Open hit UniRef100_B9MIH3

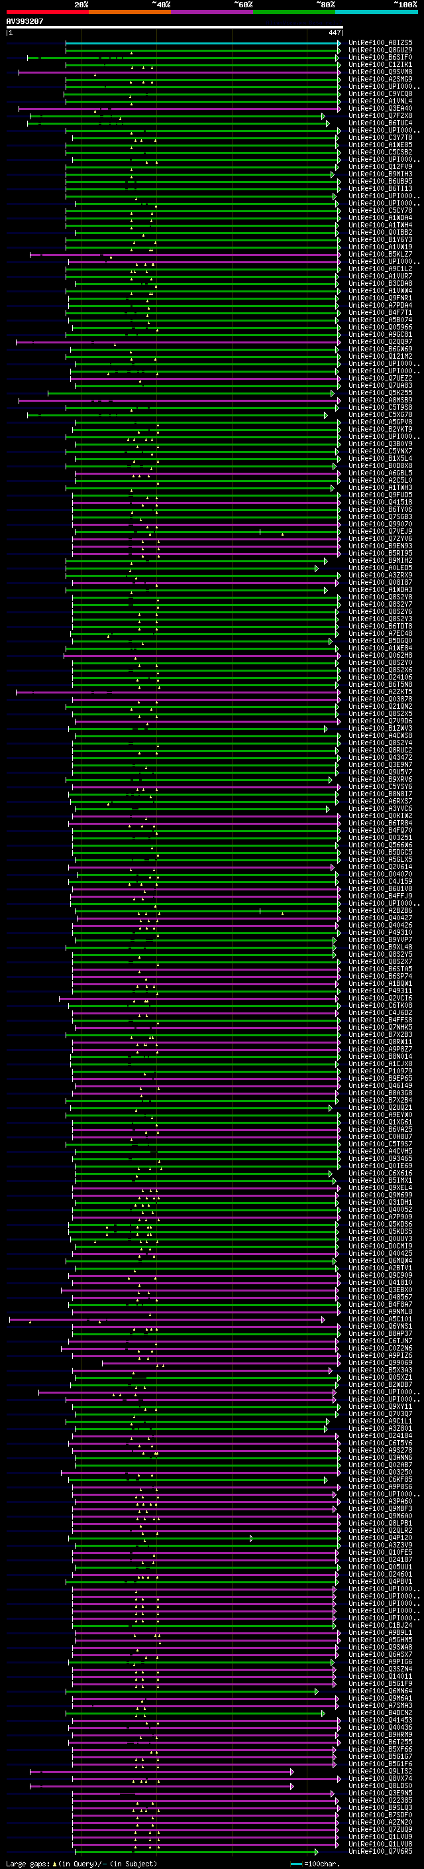coord(380,174)
